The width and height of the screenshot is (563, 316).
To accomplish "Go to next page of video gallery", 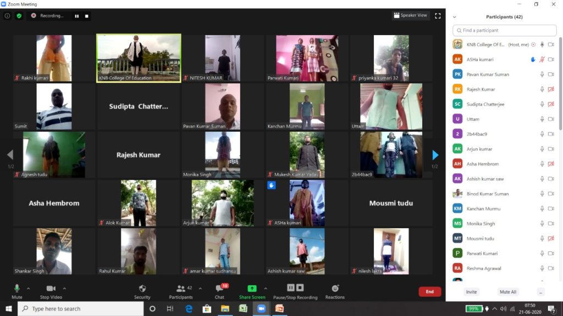I will click(435, 155).
